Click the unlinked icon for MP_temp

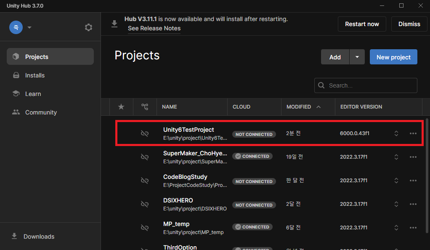point(144,228)
